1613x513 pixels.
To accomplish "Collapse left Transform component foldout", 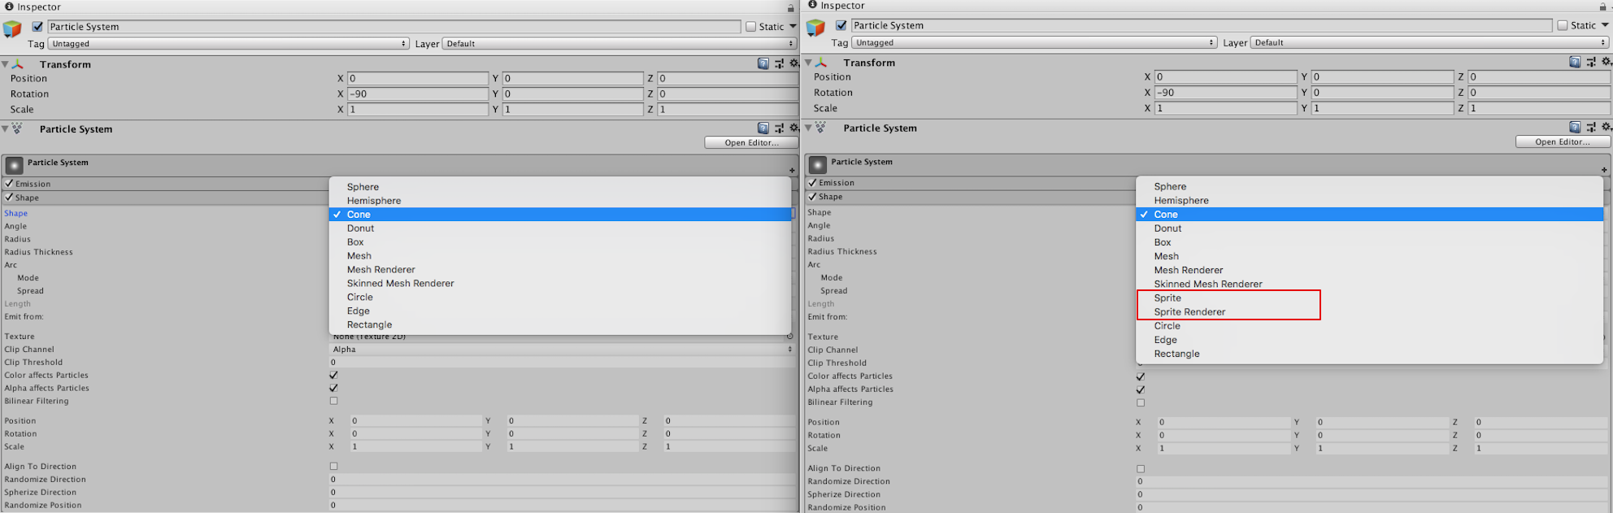I will coord(5,64).
